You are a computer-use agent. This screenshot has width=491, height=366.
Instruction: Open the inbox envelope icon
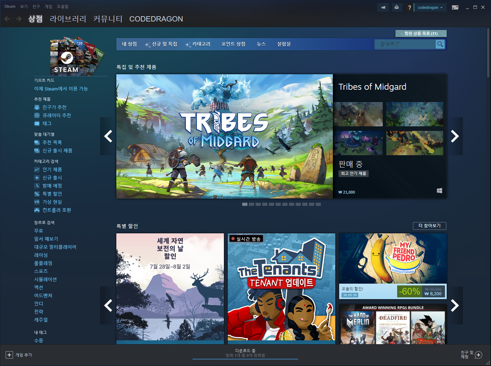tap(396, 7)
